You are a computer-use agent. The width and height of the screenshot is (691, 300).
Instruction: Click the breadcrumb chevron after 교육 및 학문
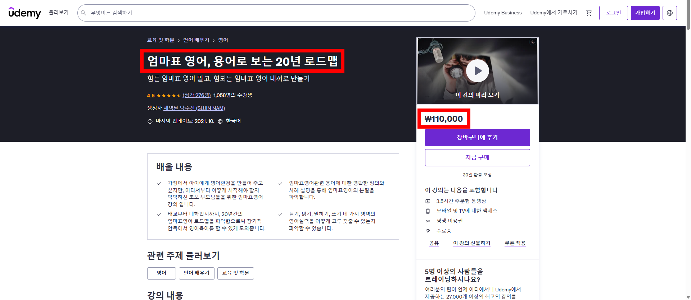coord(179,41)
